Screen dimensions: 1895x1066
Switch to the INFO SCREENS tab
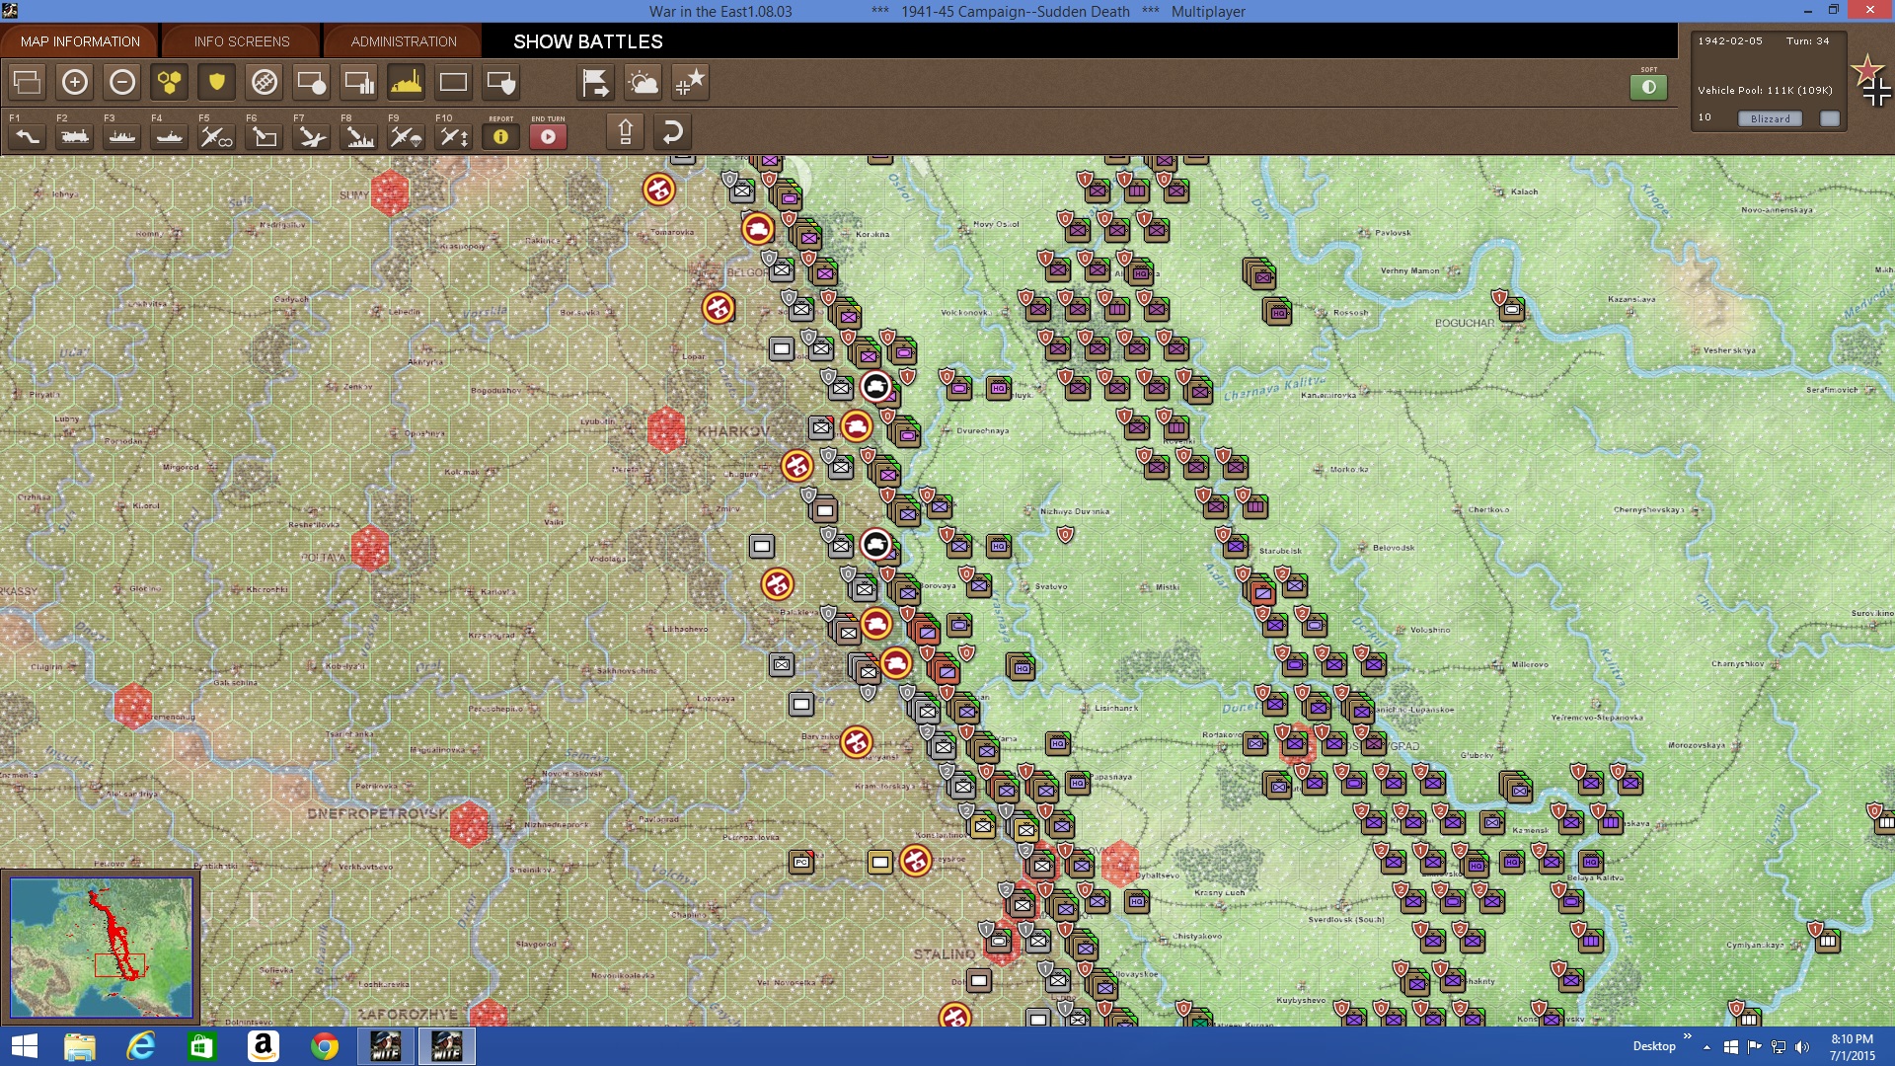point(242,41)
